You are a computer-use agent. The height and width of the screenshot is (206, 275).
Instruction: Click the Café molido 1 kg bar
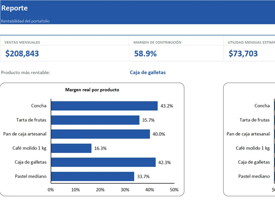pos(71,148)
